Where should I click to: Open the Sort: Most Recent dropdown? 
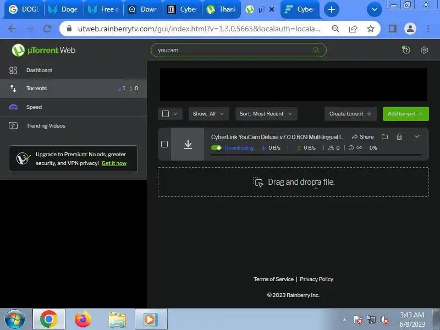[x=266, y=114]
